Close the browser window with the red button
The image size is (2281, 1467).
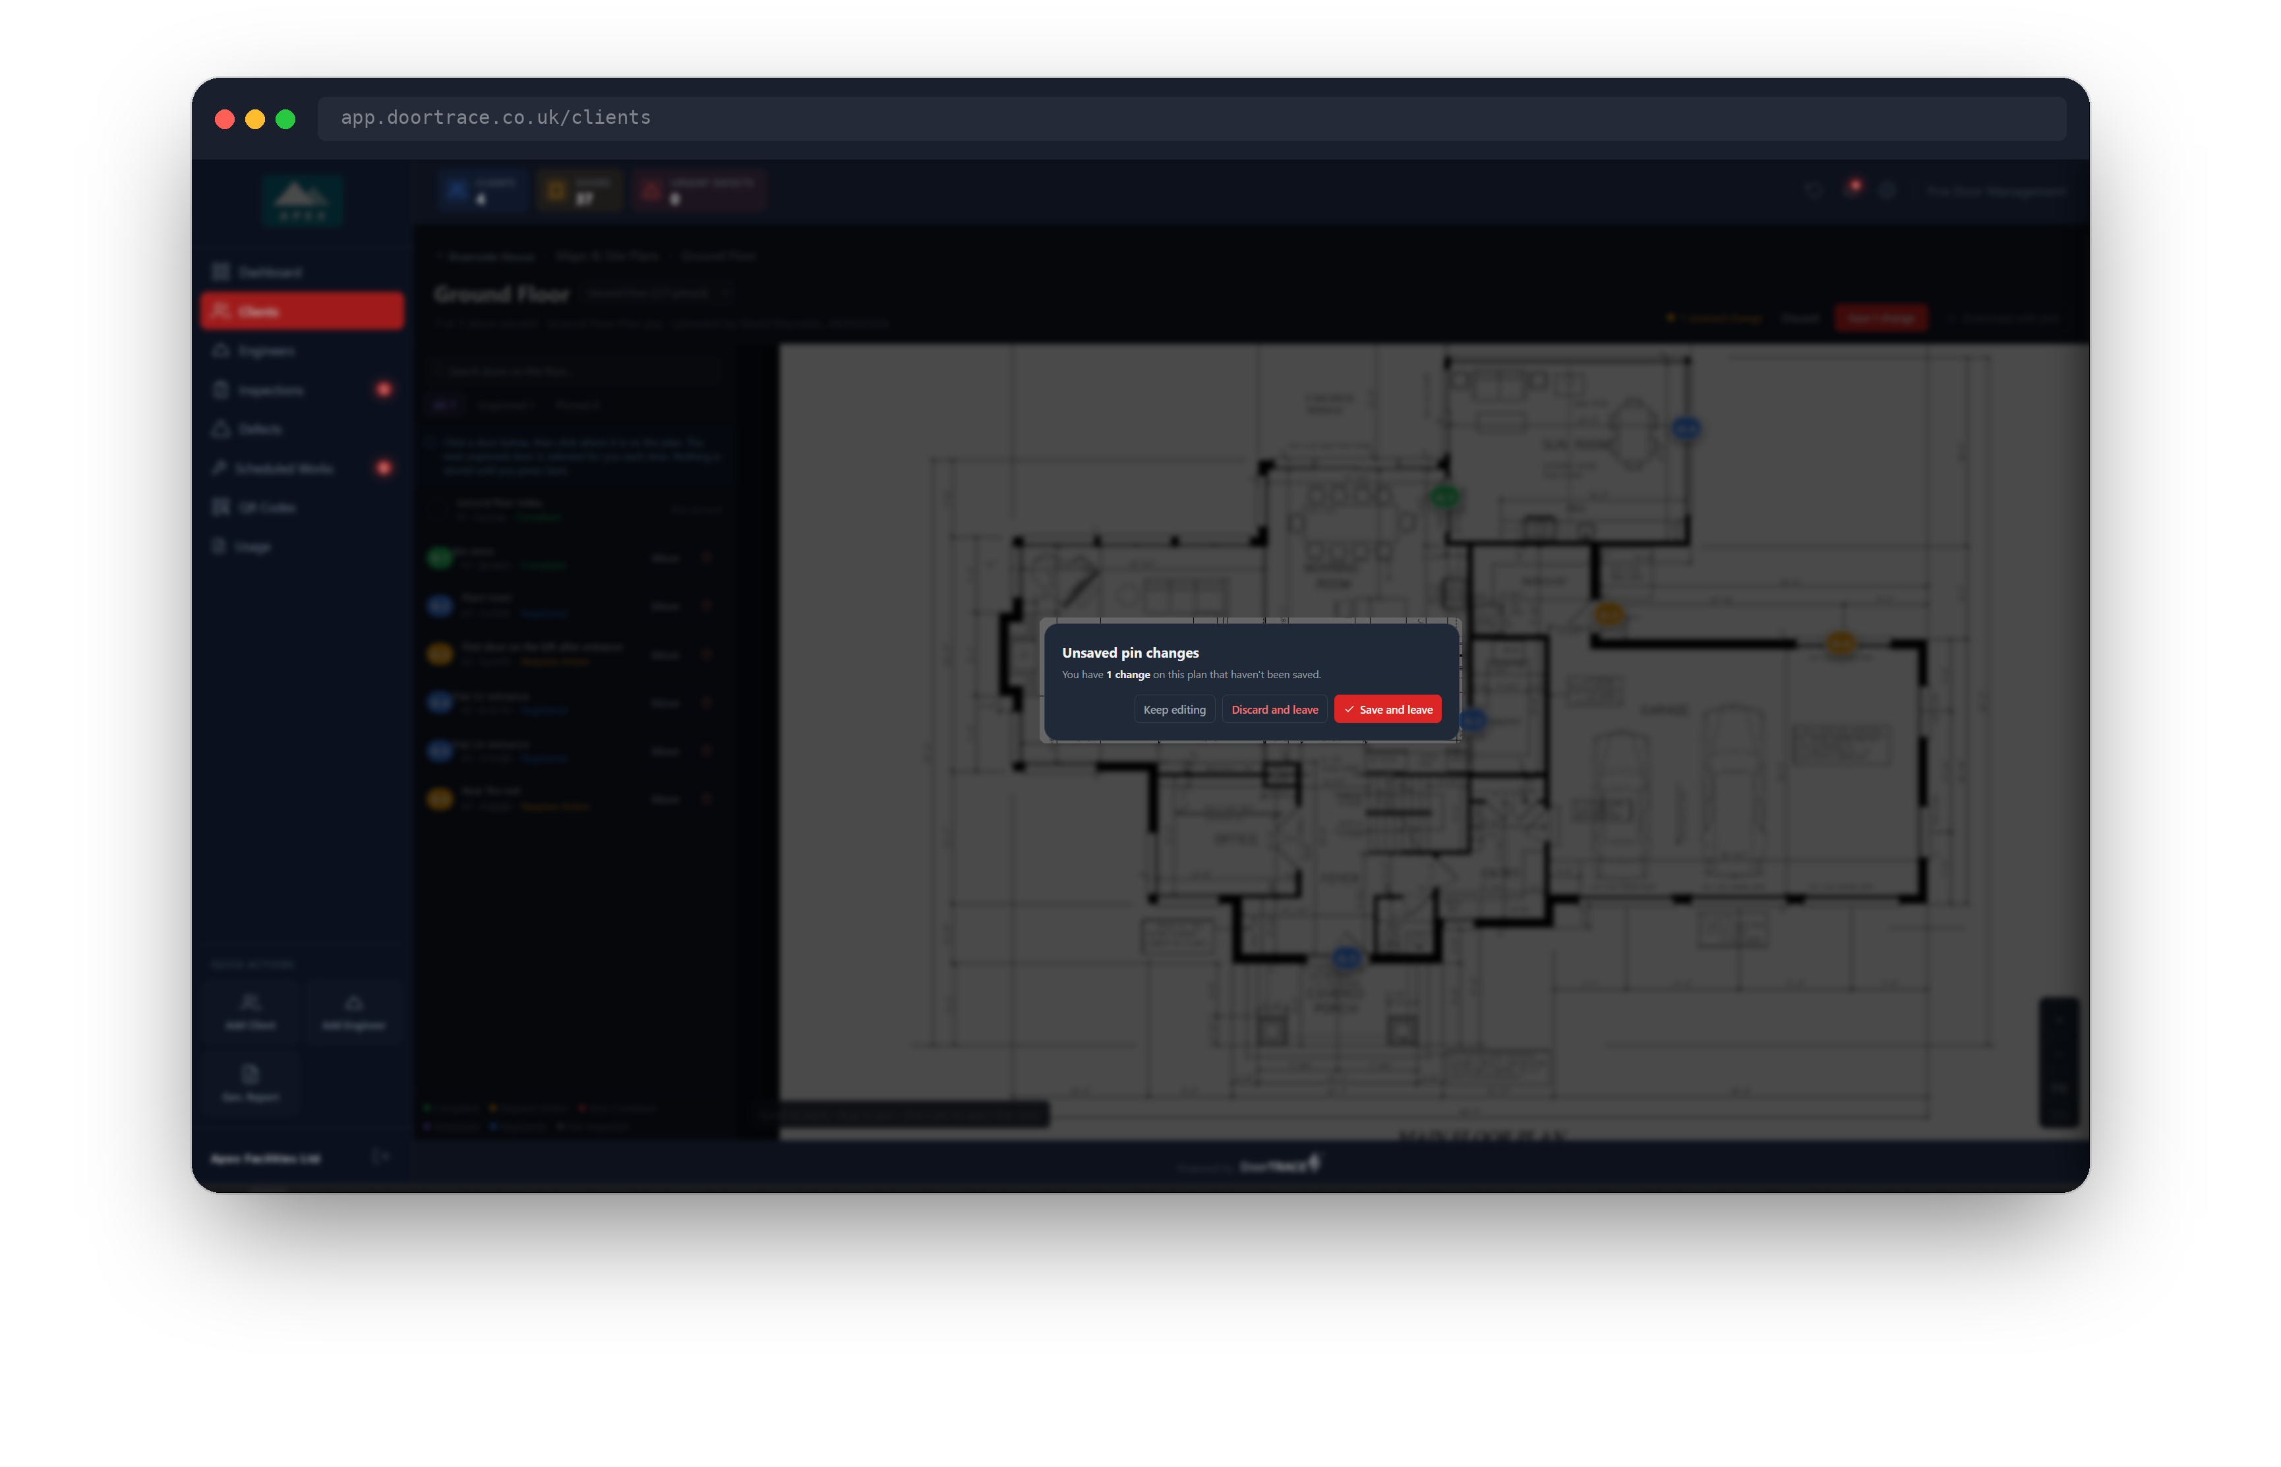[225, 119]
